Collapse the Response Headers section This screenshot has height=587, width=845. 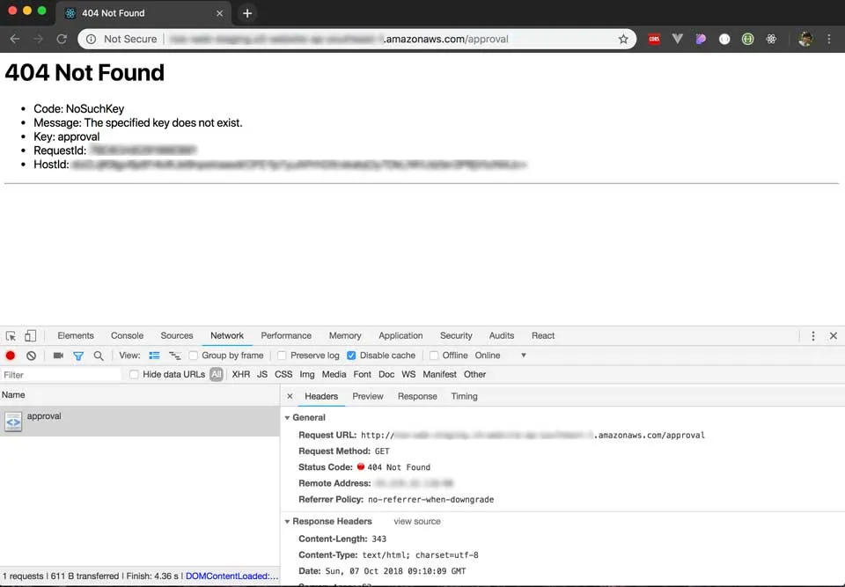[288, 522]
